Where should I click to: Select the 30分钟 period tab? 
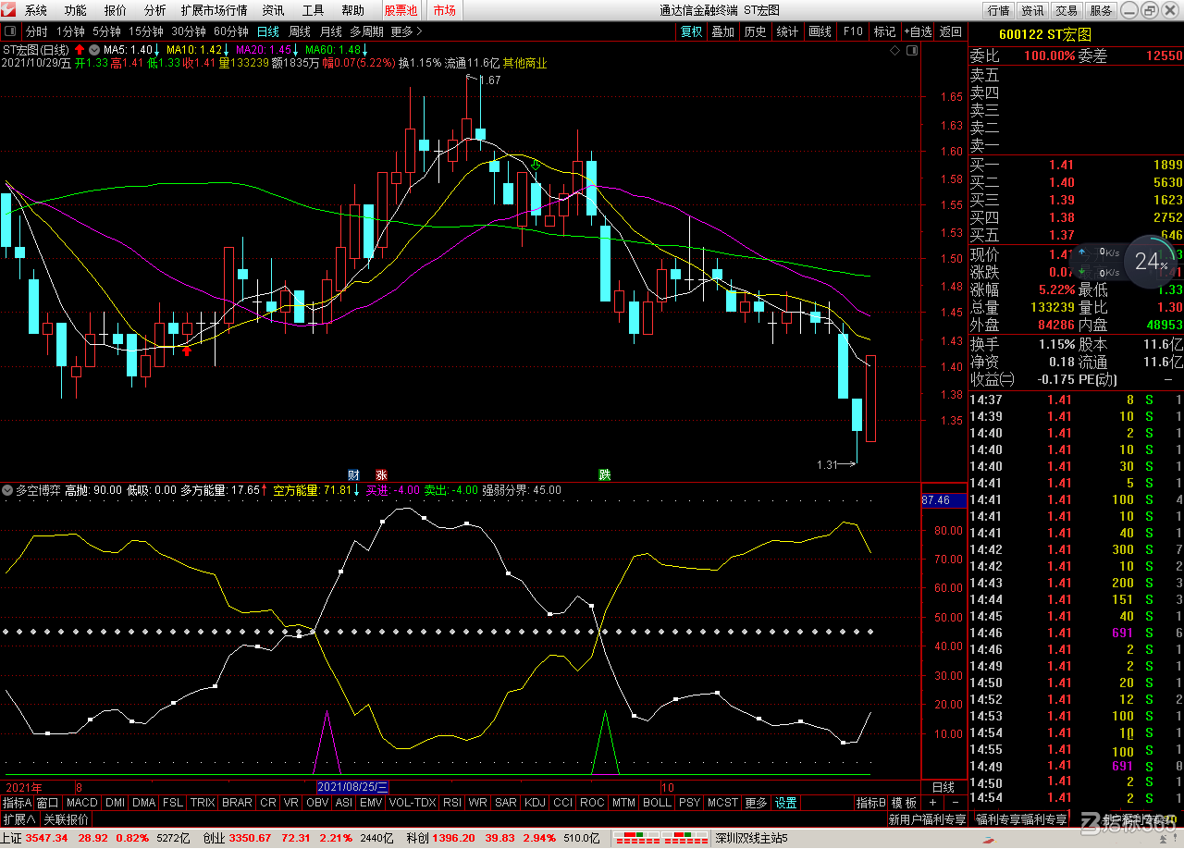(x=189, y=31)
